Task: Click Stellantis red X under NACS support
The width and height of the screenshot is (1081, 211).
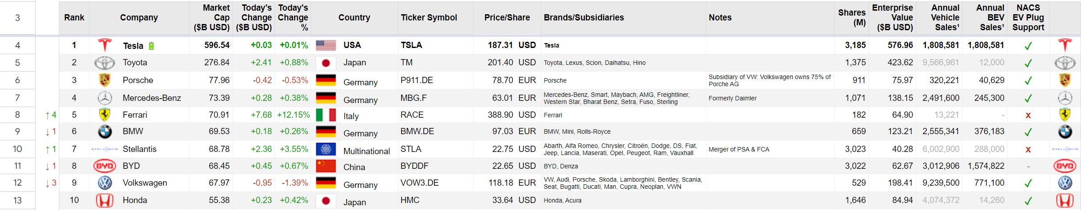Action: 1028,149
